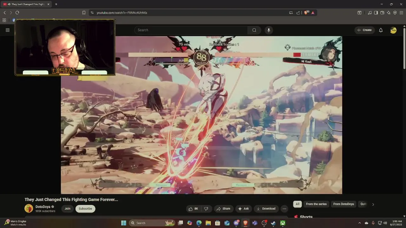
Task: Open the YouTube guide hamburger menu
Action: pos(8,30)
